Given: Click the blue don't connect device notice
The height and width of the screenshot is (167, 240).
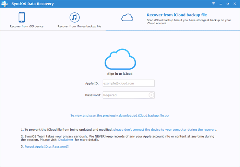Looking at the screenshot, I should coord(165,130).
